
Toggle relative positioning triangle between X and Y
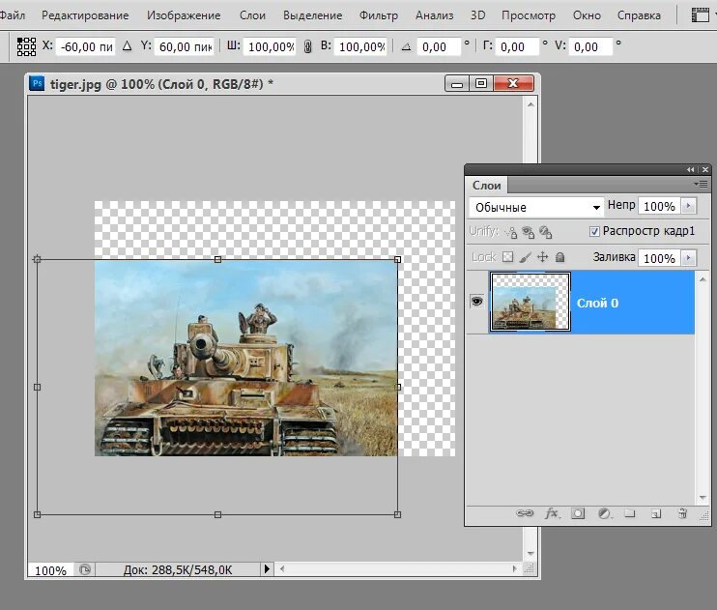pyautogui.click(x=128, y=46)
